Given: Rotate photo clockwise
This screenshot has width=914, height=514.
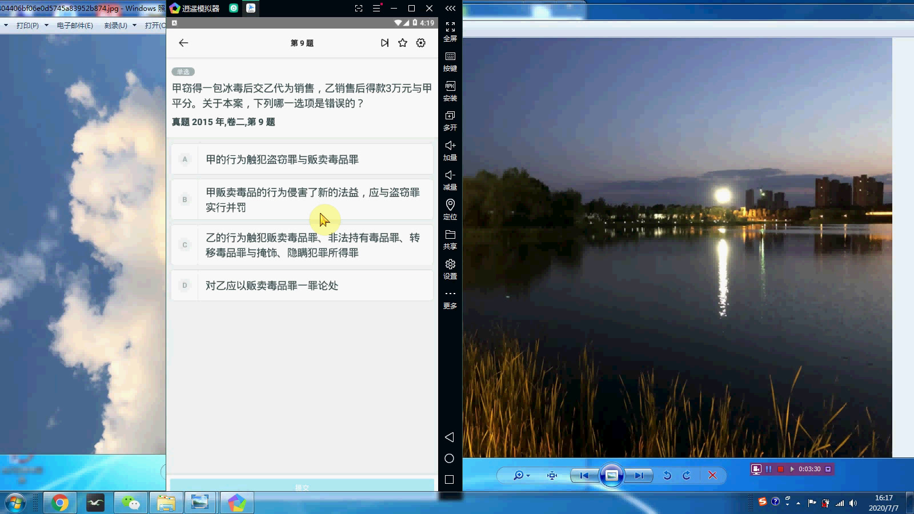Looking at the screenshot, I should (x=687, y=475).
